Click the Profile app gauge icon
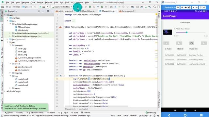The image size is (209, 117). [x=98, y=7]
